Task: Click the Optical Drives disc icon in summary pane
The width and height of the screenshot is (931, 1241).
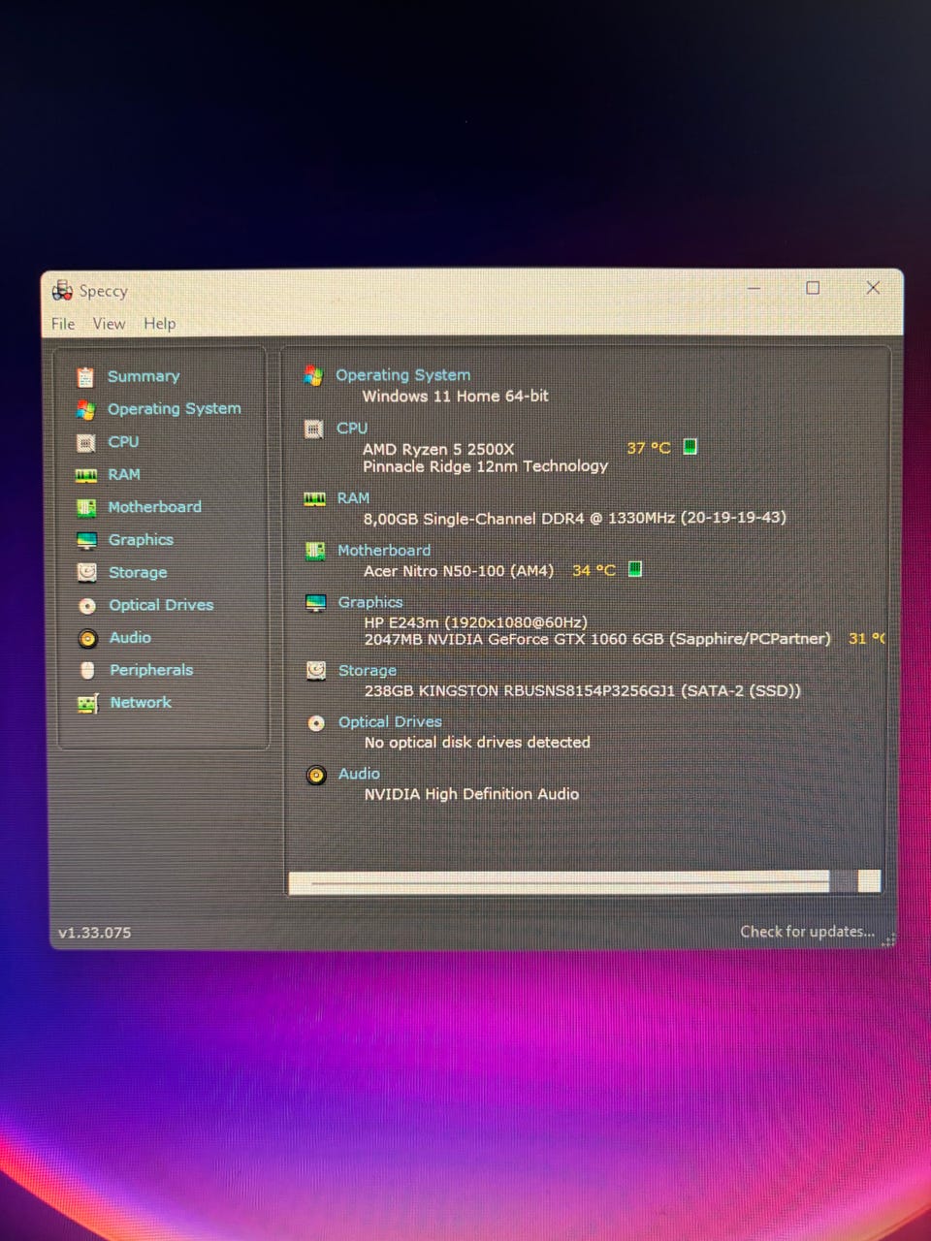Action: (316, 723)
